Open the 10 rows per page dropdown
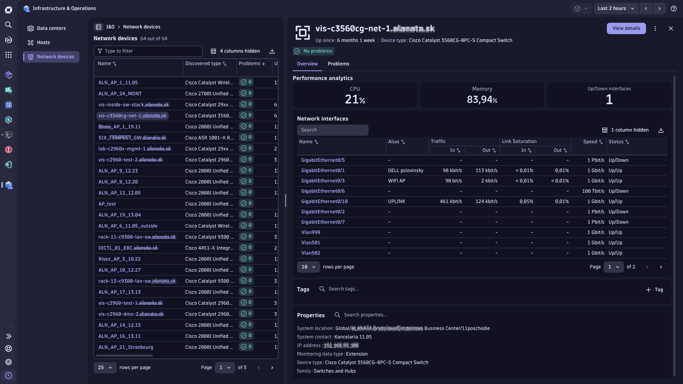This screenshot has width=683, height=384. [x=308, y=267]
